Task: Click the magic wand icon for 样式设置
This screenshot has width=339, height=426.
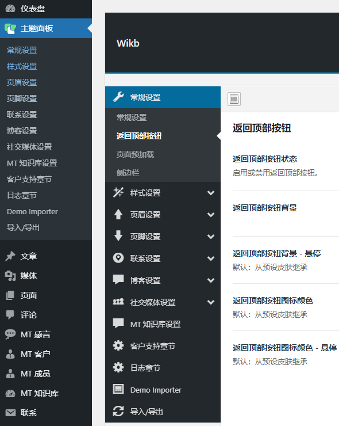Action: [118, 193]
